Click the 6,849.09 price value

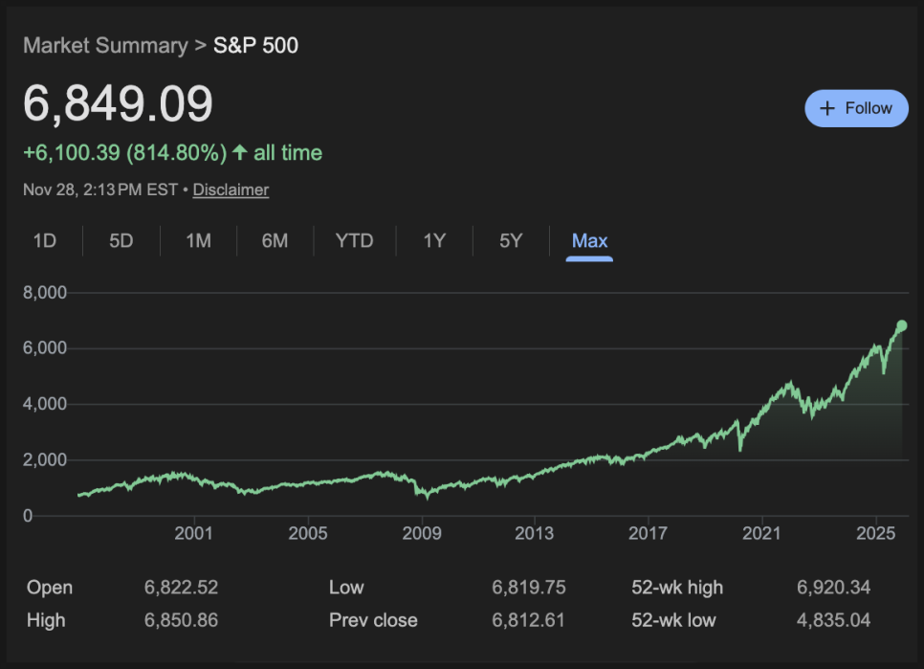pos(118,104)
